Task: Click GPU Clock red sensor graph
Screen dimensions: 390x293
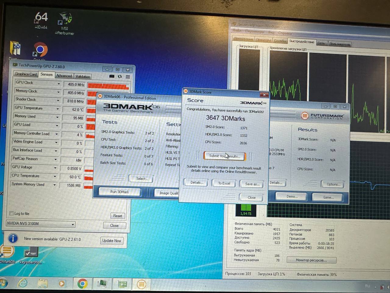Action: click(108, 86)
